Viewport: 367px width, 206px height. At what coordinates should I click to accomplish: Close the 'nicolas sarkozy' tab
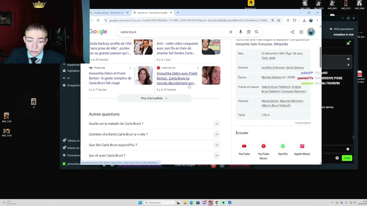[128, 13]
